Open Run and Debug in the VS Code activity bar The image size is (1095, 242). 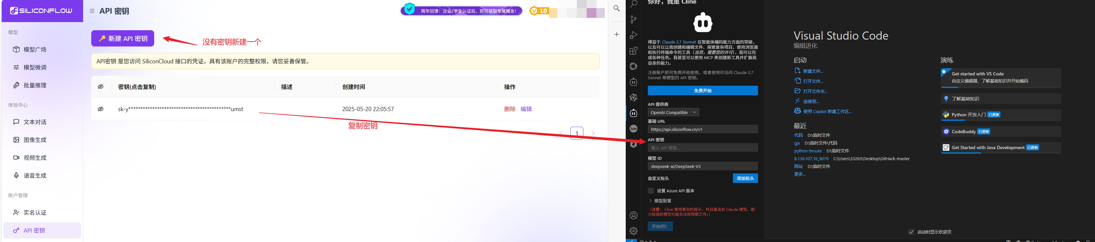(633, 35)
